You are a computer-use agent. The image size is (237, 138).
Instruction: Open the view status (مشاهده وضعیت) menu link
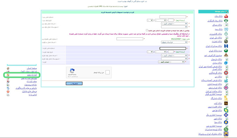pos(31,85)
